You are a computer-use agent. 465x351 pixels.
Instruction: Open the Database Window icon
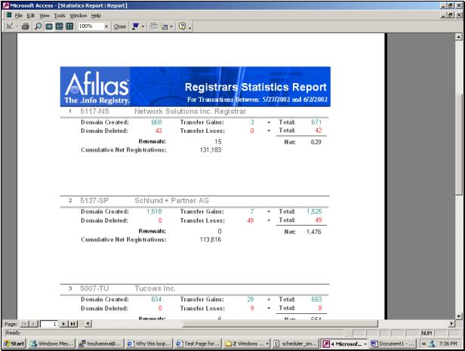pos(153,26)
